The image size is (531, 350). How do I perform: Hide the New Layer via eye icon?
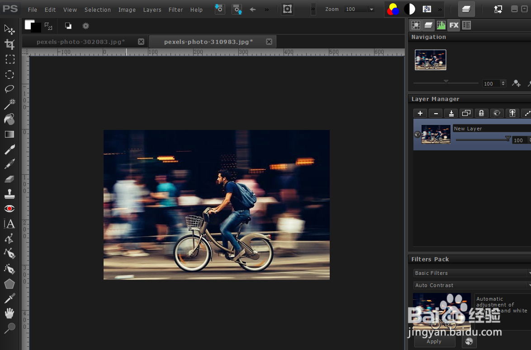[417, 134]
